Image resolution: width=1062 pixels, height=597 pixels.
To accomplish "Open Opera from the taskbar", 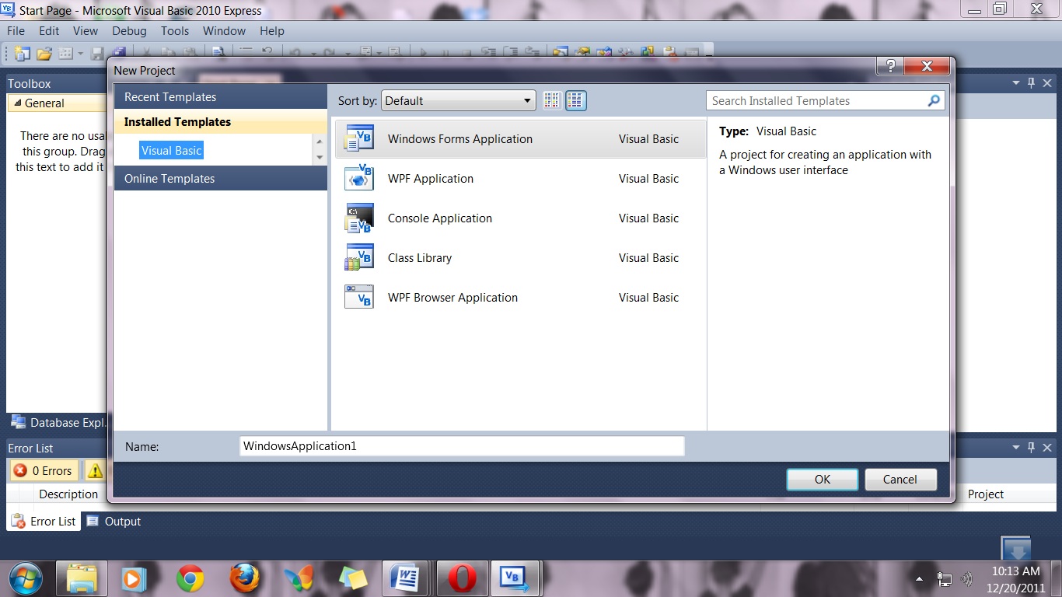I will pyautogui.click(x=463, y=578).
